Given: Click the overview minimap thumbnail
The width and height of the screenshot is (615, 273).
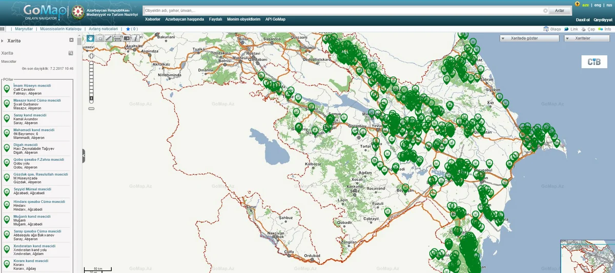Looking at the screenshot, I should point(587,256).
